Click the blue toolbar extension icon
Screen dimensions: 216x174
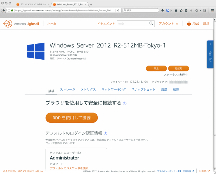pos(168,10)
